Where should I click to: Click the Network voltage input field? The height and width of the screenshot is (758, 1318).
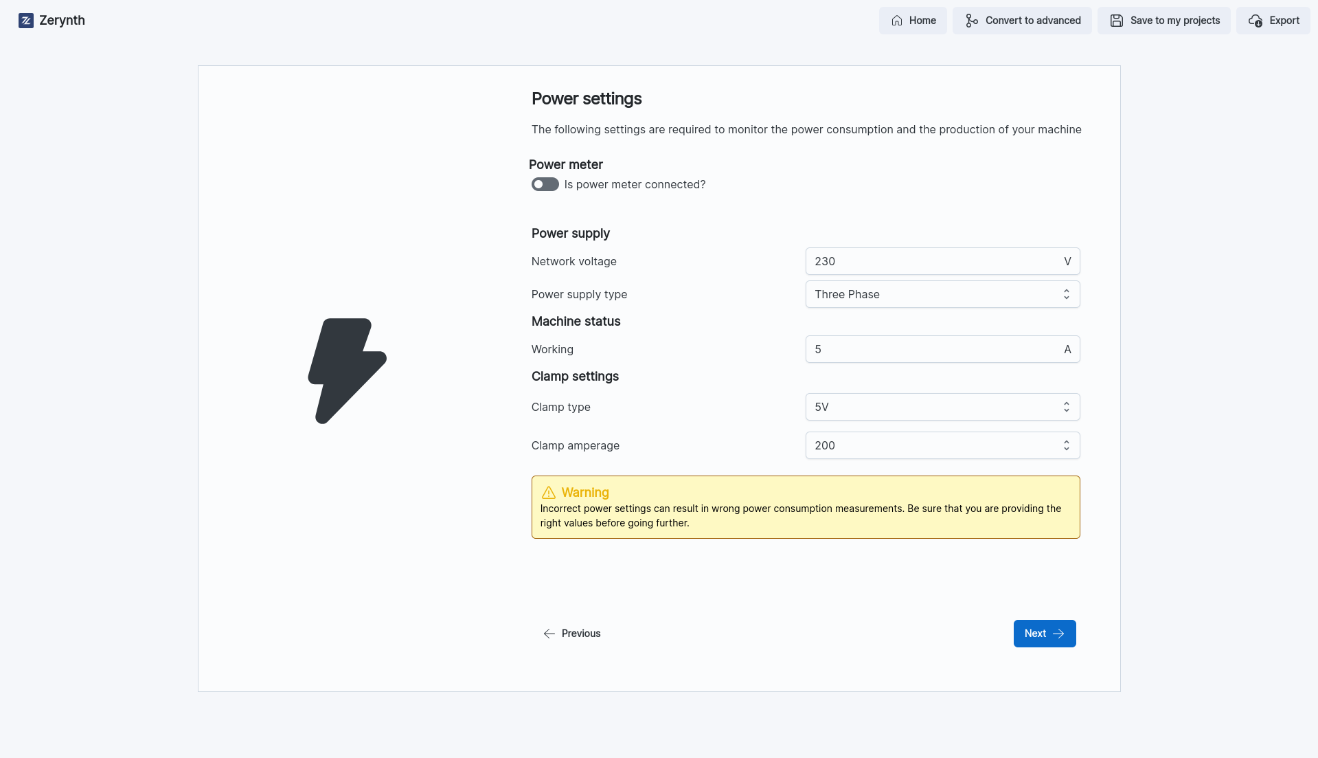[942, 261]
